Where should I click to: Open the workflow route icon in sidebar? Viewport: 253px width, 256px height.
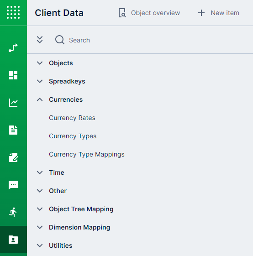(x=13, y=48)
